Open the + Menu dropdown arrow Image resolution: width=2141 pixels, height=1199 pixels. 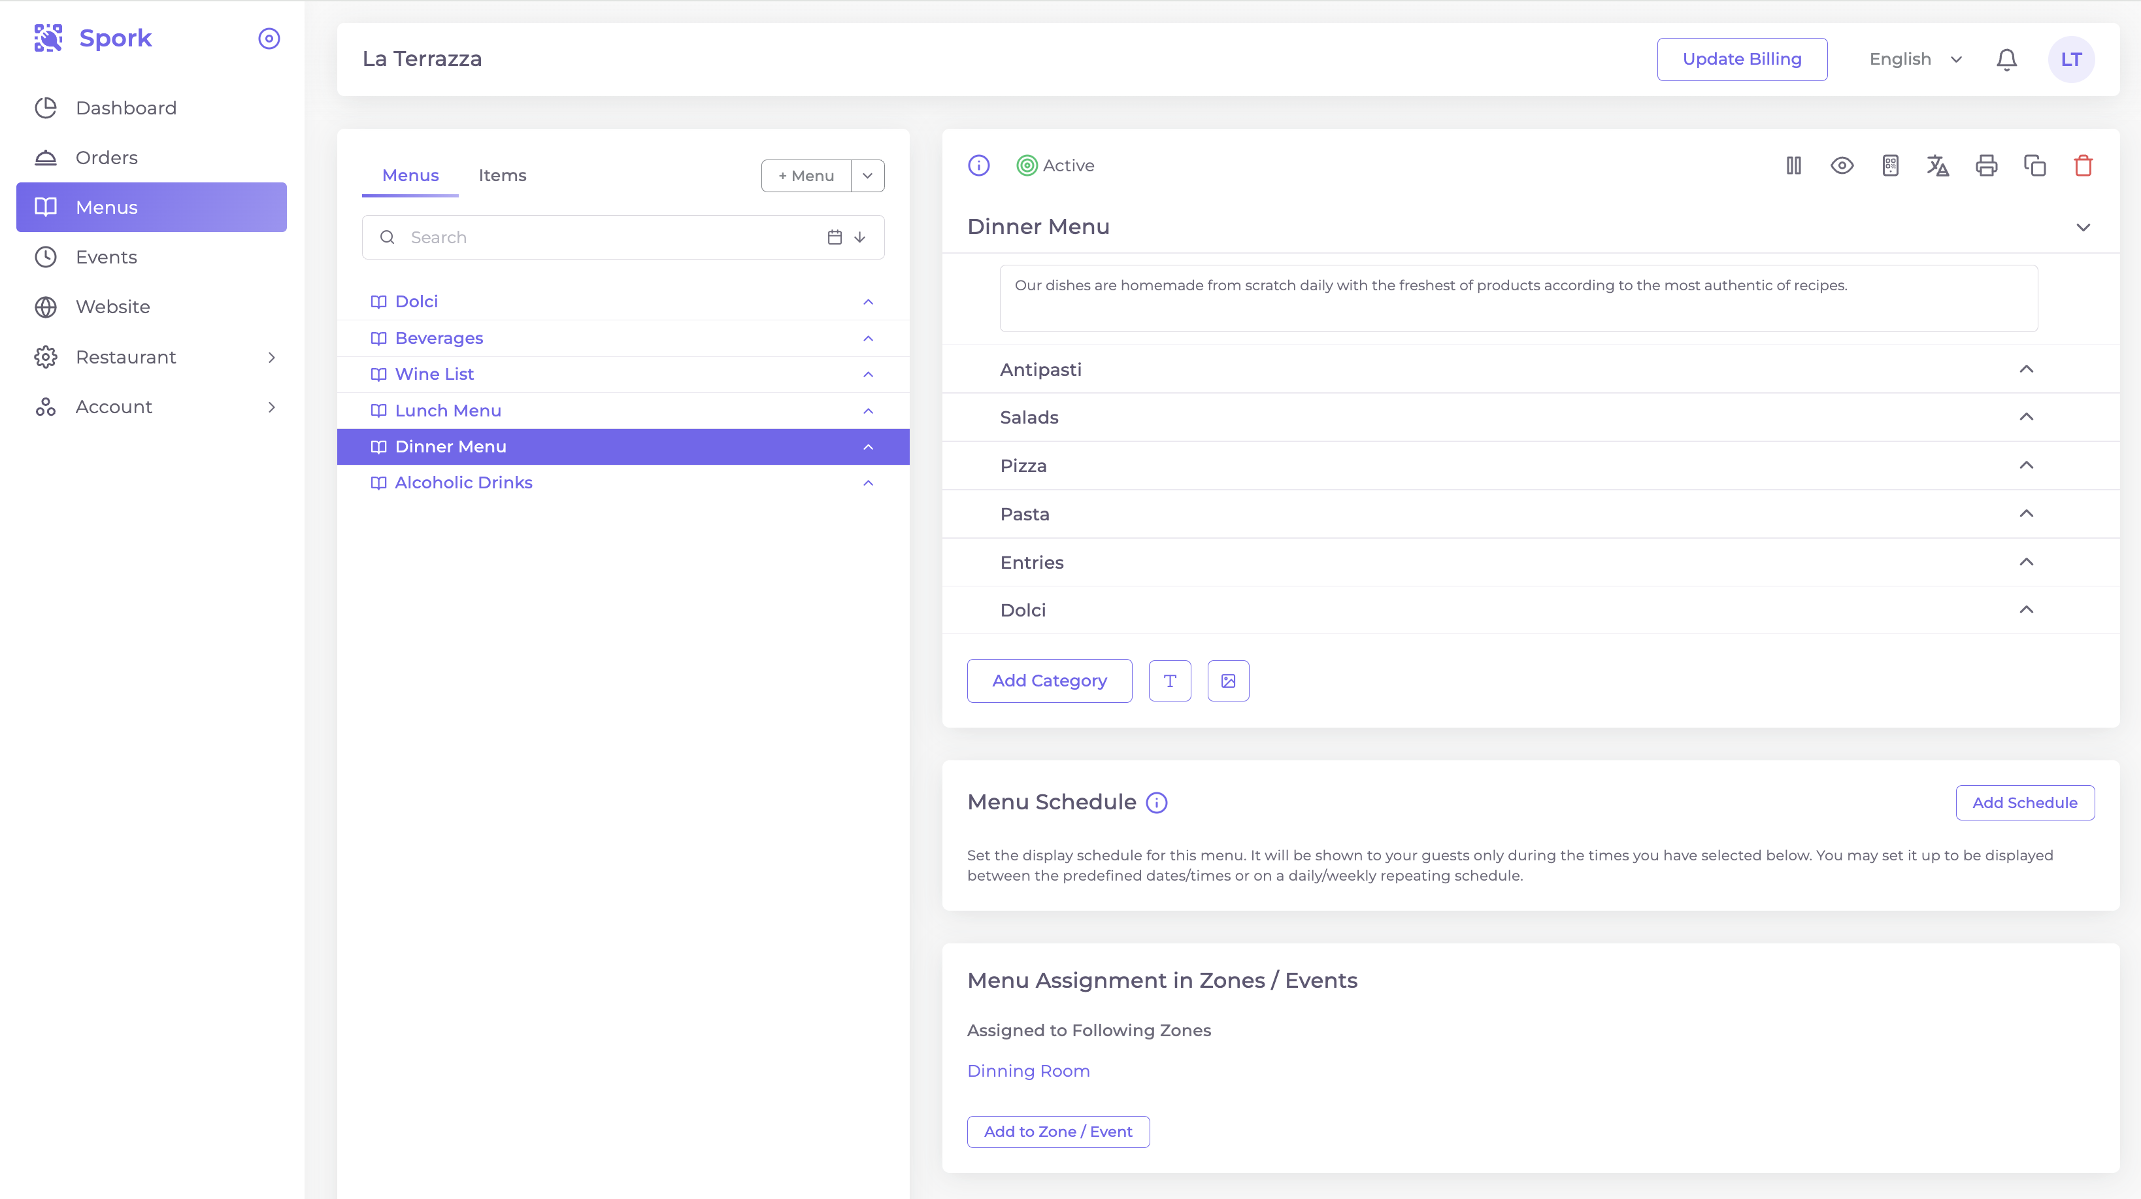pos(867,175)
